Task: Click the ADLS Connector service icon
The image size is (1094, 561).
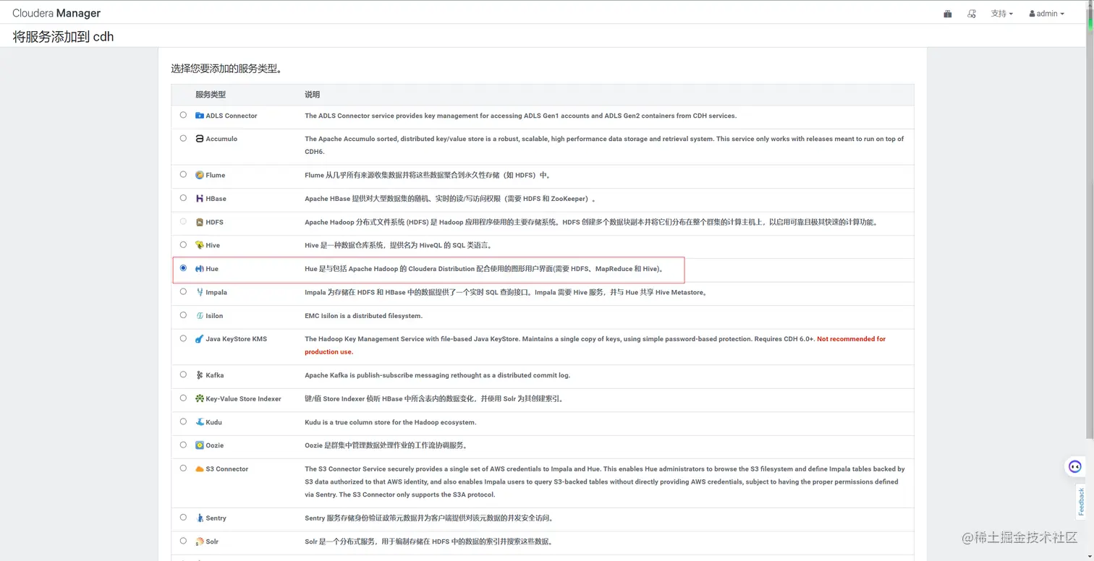Action: pyautogui.click(x=200, y=116)
